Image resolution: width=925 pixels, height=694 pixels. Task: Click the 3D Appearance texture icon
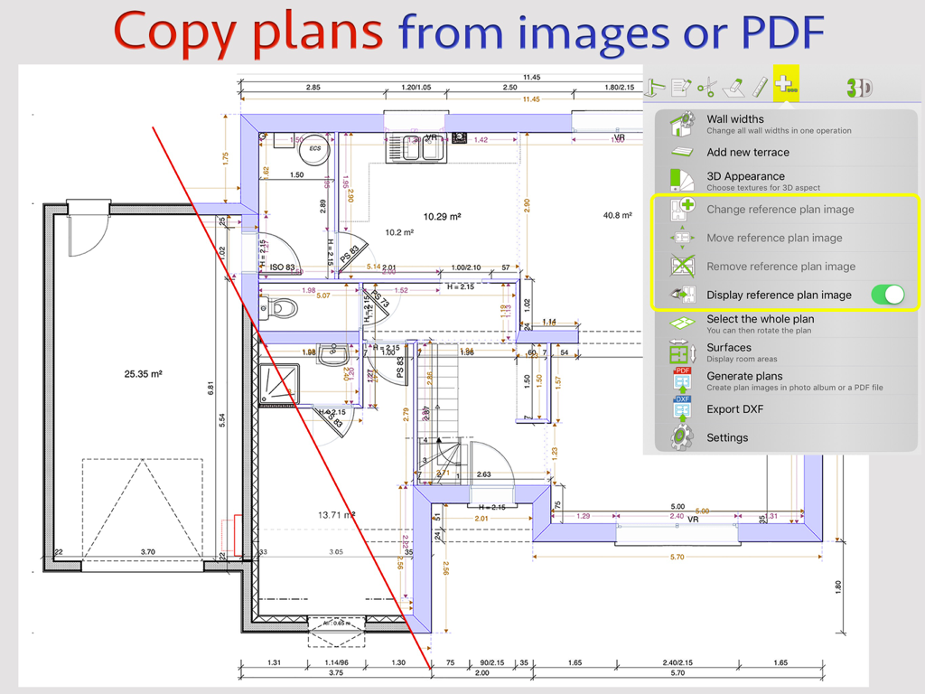click(x=682, y=181)
